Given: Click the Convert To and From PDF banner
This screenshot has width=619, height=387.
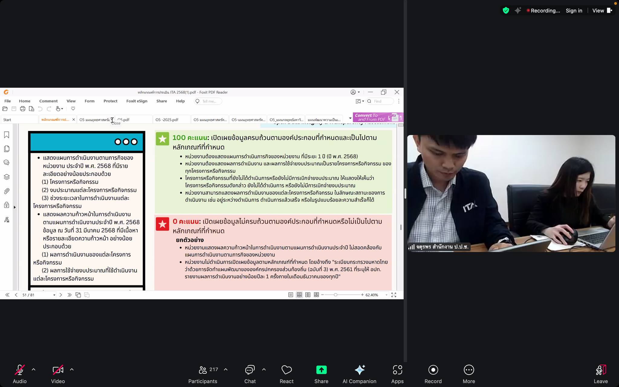Looking at the screenshot, I should [378, 117].
